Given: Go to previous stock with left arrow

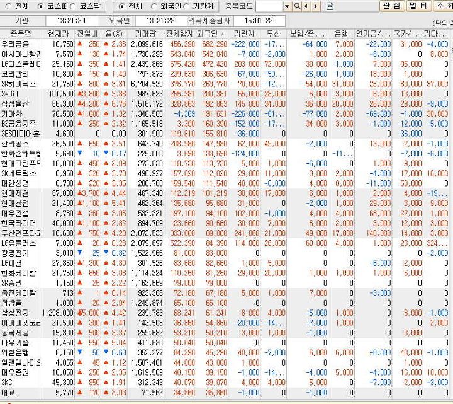Looking at the screenshot, I should [306, 6].
